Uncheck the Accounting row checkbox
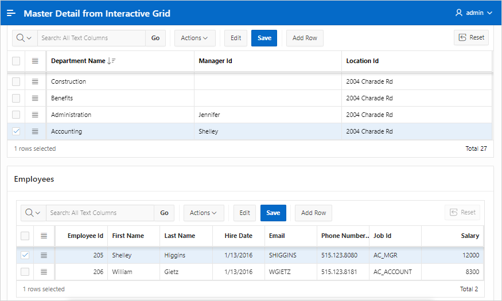This screenshot has height=301, width=502. [16, 131]
